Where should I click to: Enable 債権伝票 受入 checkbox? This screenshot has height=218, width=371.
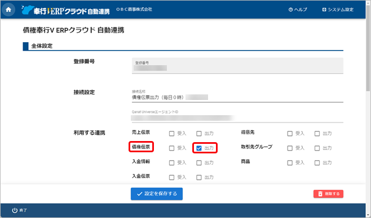(172, 148)
